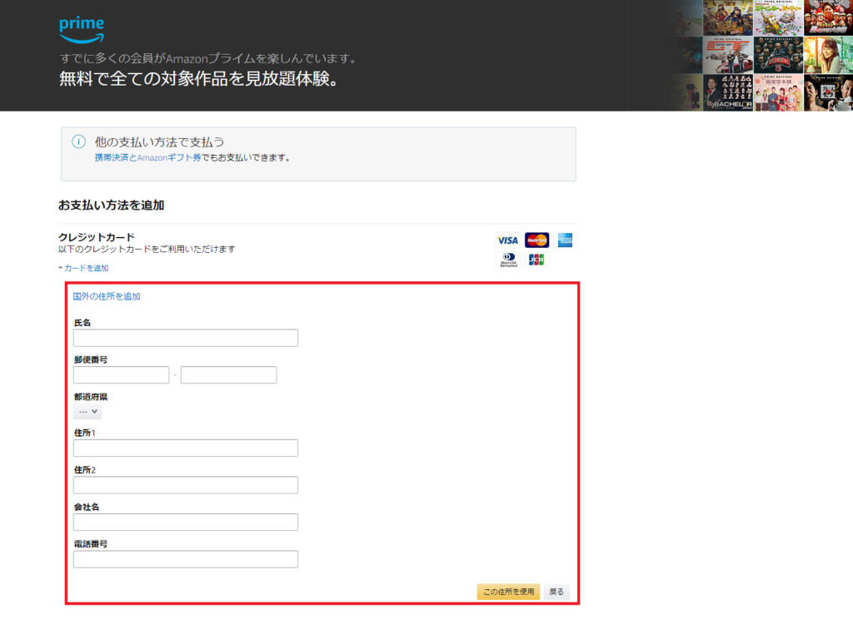853x619 pixels.
Task: Click the first 郵便番号 postal code field
Action: 120,374
